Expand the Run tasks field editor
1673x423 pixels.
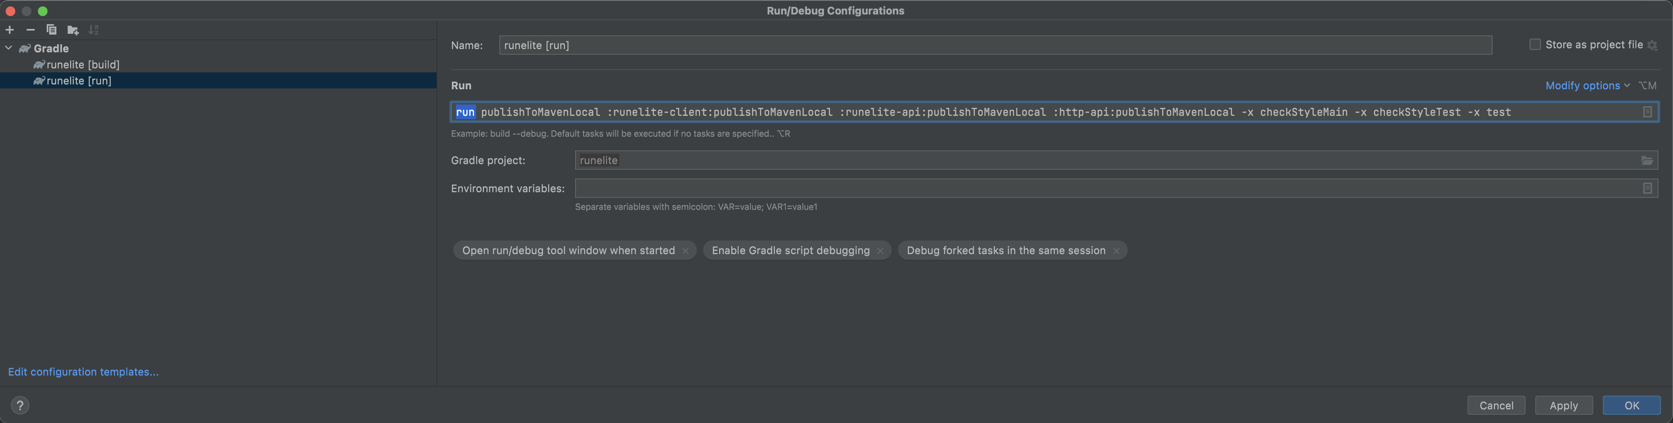coord(1647,112)
